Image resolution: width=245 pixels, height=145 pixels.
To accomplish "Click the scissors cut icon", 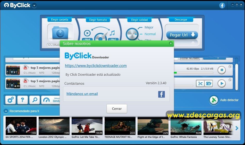I will (200, 84).
